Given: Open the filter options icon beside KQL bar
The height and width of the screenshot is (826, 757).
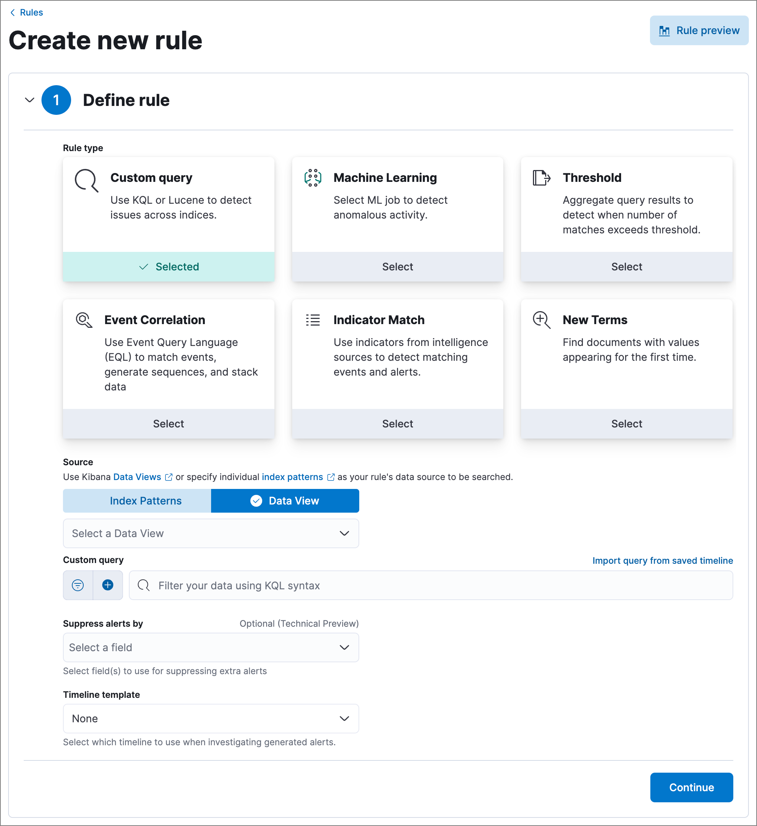Looking at the screenshot, I should coord(78,585).
